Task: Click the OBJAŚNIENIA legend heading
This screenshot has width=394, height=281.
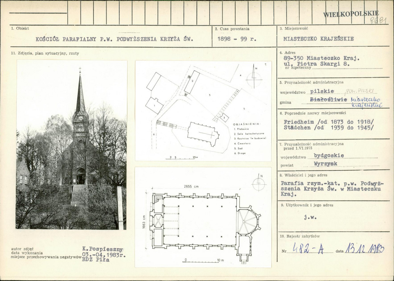Action: [x=246, y=124]
